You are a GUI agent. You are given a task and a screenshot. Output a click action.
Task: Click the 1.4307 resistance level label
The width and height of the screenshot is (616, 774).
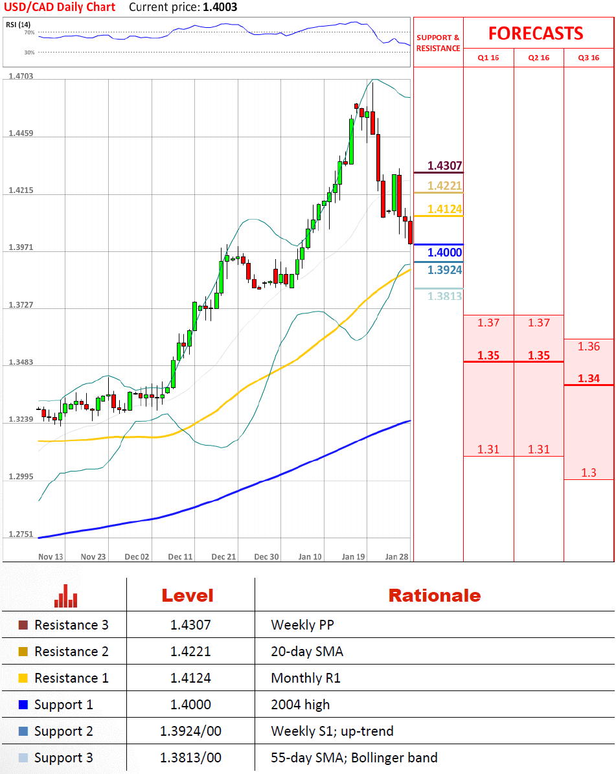pyautogui.click(x=444, y=165)
